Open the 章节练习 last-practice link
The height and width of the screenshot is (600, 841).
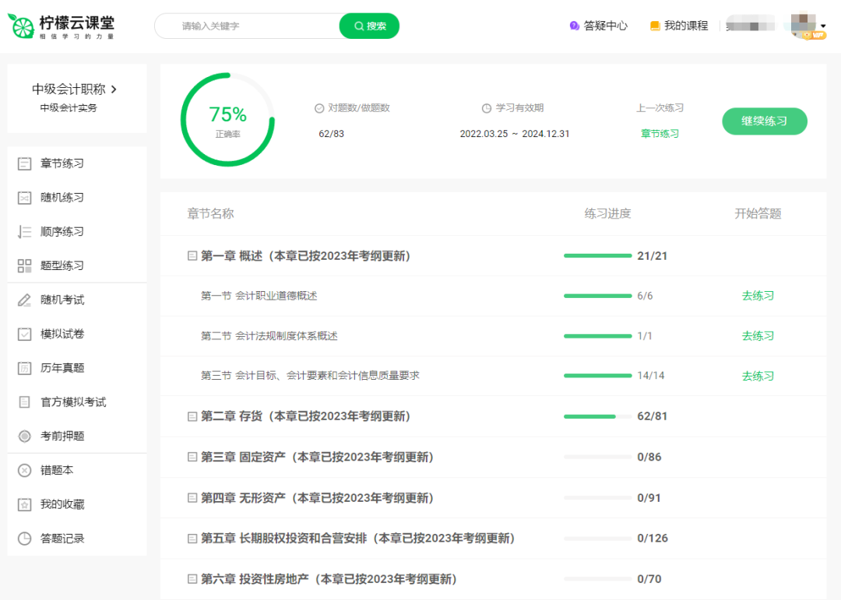point(660,134)
